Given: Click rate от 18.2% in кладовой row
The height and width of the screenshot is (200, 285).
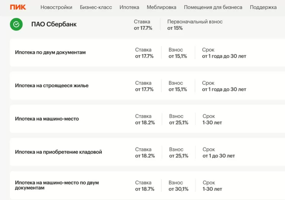Looking at the screenshot, I should pyautogui.click(x=145, y=156).
